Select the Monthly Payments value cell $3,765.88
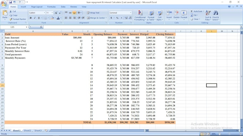Viewport: 243px width, 136px height. click(72, 58)
